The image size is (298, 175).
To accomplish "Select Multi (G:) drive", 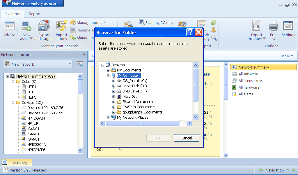I will pyautogui.click(x=130, y=96).
